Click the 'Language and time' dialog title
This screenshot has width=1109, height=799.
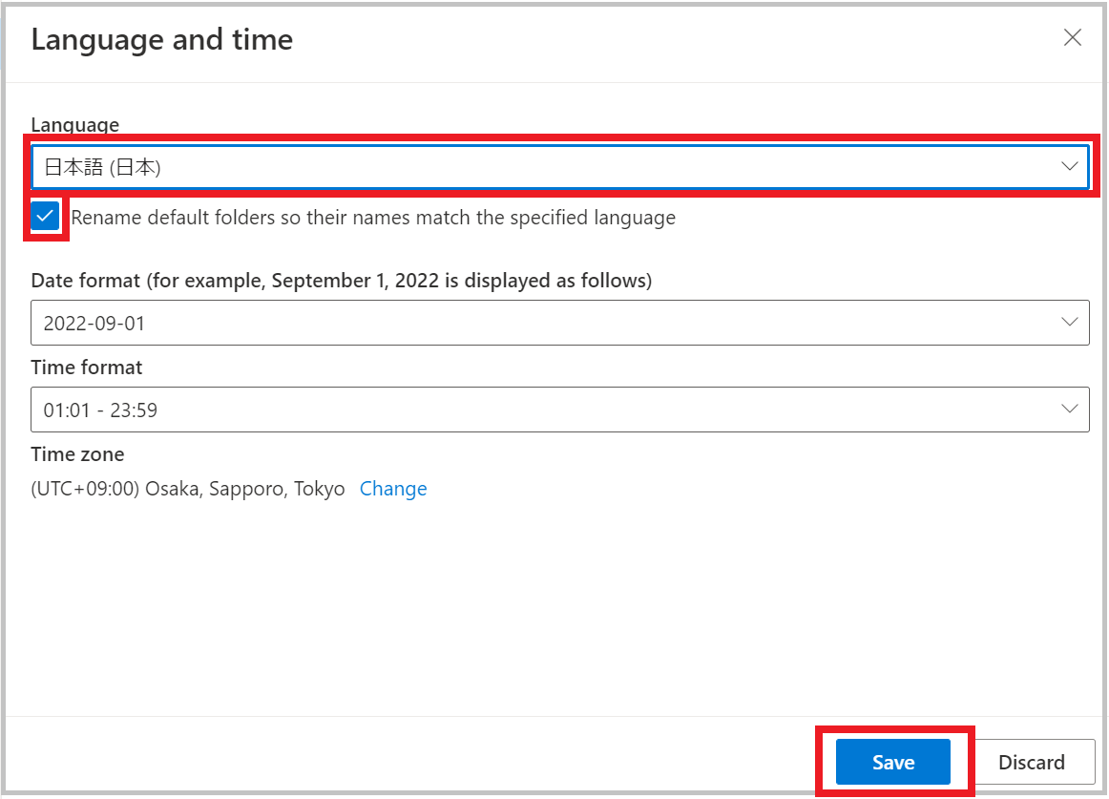pos(162,39)
